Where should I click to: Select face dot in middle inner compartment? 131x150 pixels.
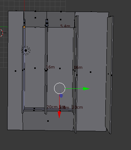(60, 68)
